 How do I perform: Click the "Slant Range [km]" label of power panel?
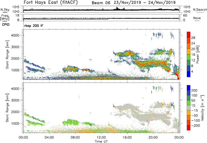tap(7, 54)
